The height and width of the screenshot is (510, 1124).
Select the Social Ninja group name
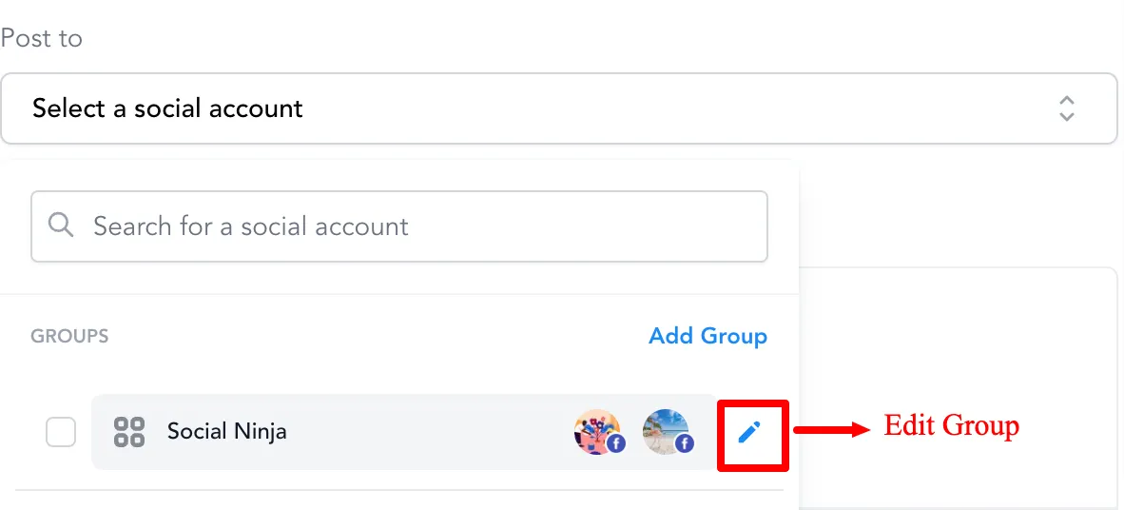click(x=226, y=432)
